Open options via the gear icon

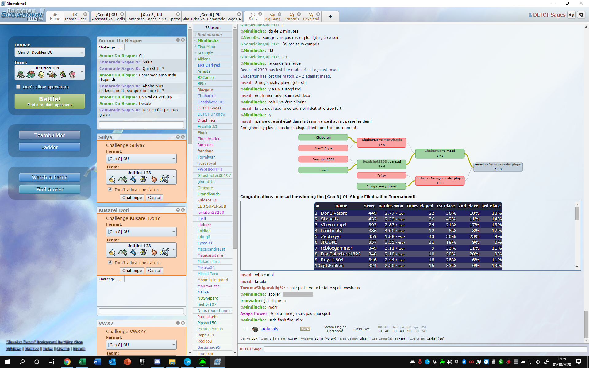point(581,15)
